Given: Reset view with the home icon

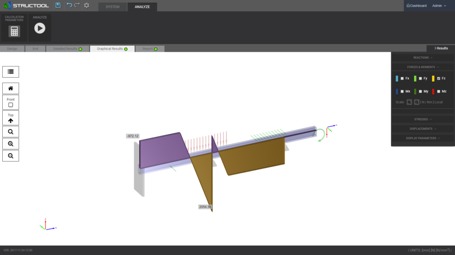Looking at the screenshot, I should (11, 88).
